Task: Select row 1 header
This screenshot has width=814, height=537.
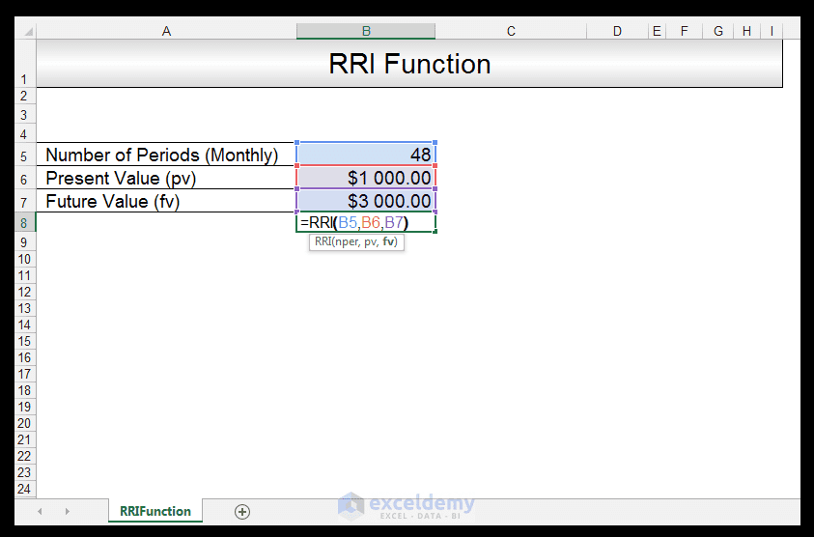Action: tap(24, 64)
